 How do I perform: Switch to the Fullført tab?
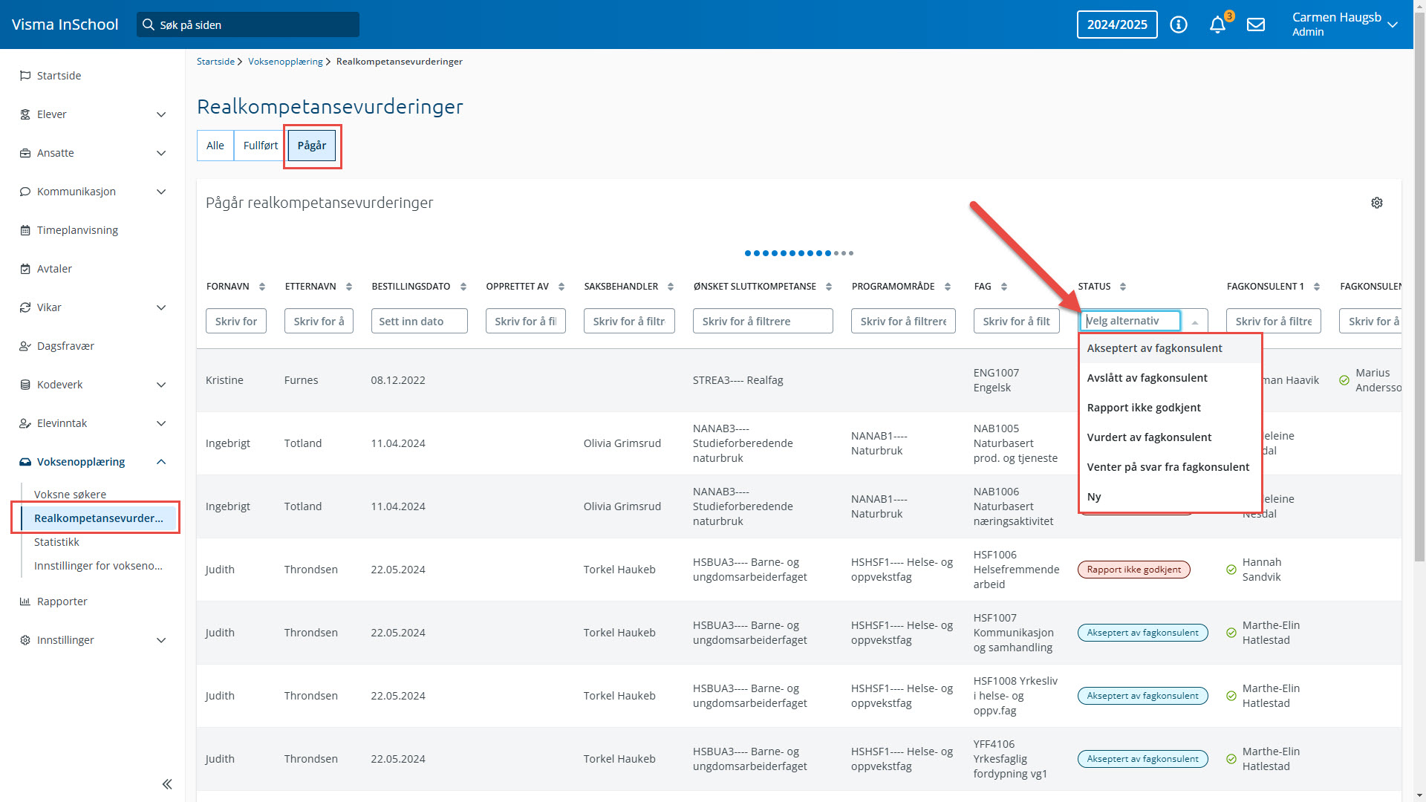point(260,146)
